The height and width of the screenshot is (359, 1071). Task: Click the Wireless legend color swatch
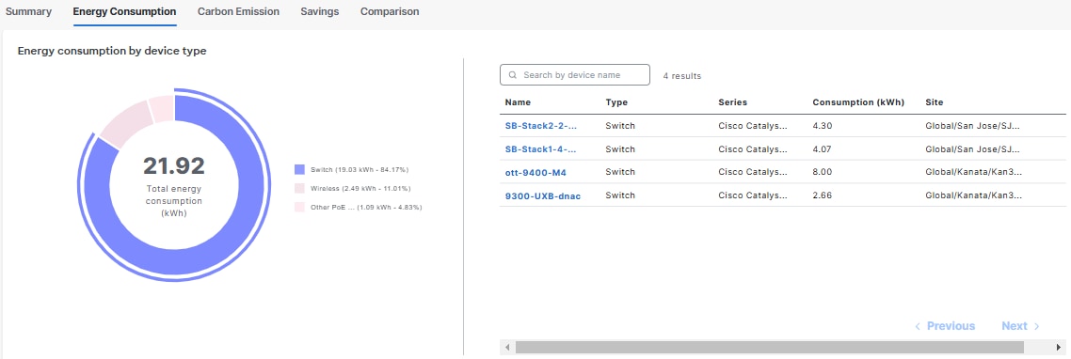click(299, 188)
